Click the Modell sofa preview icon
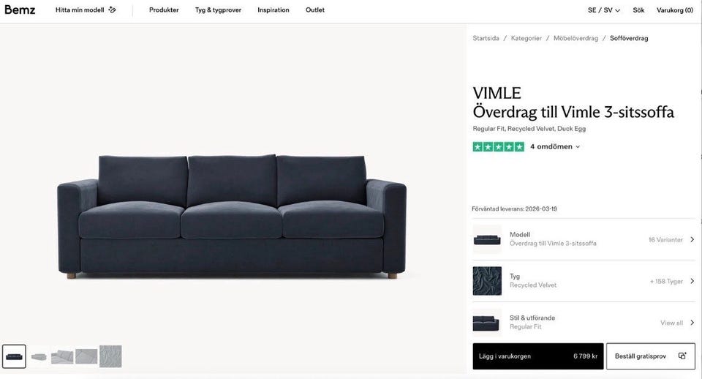 (x=487, y=239)
